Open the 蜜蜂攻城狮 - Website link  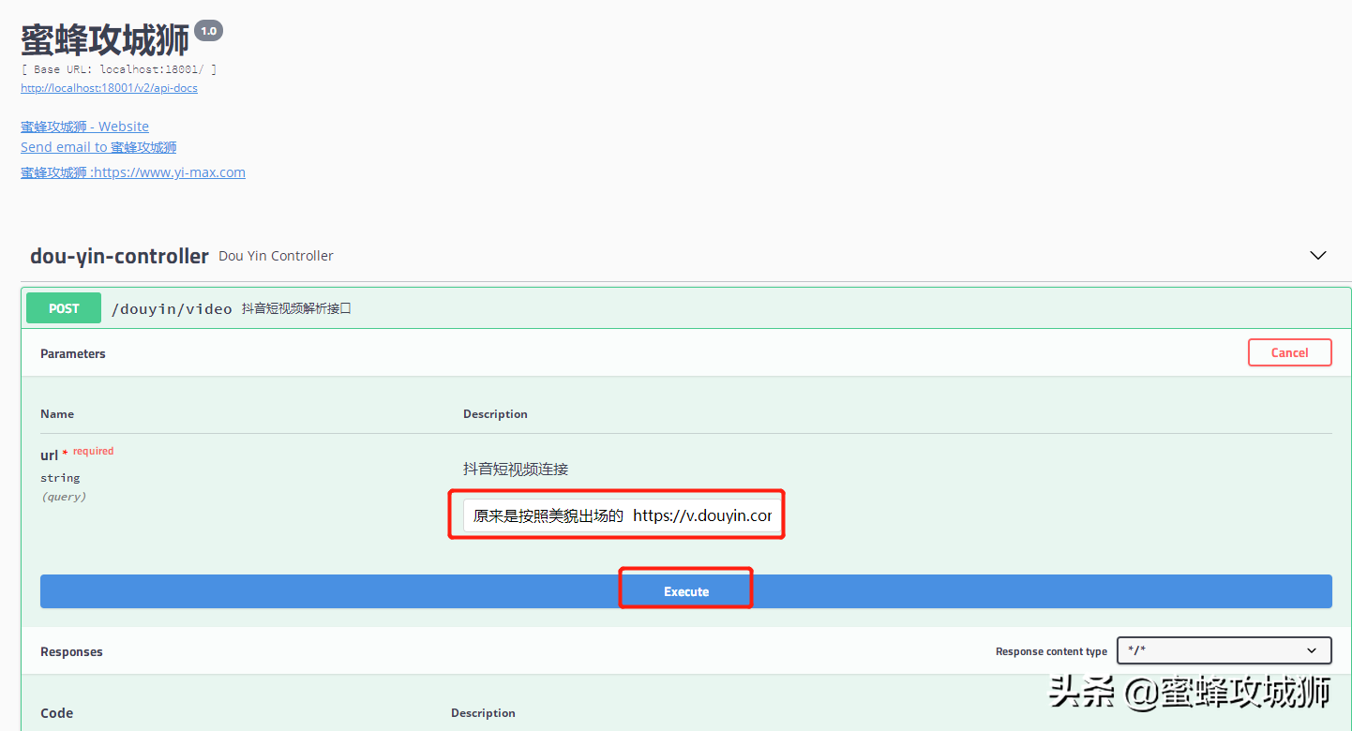[x=84, y=127]
